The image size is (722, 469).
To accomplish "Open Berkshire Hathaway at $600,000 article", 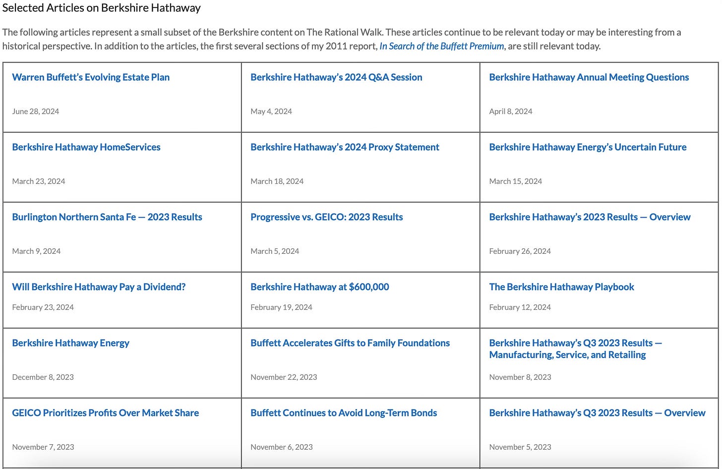I will (x=320, y=287).
